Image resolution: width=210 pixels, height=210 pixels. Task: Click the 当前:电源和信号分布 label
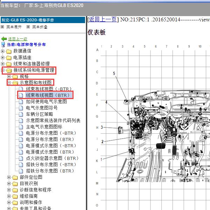[x=26, y=44]
